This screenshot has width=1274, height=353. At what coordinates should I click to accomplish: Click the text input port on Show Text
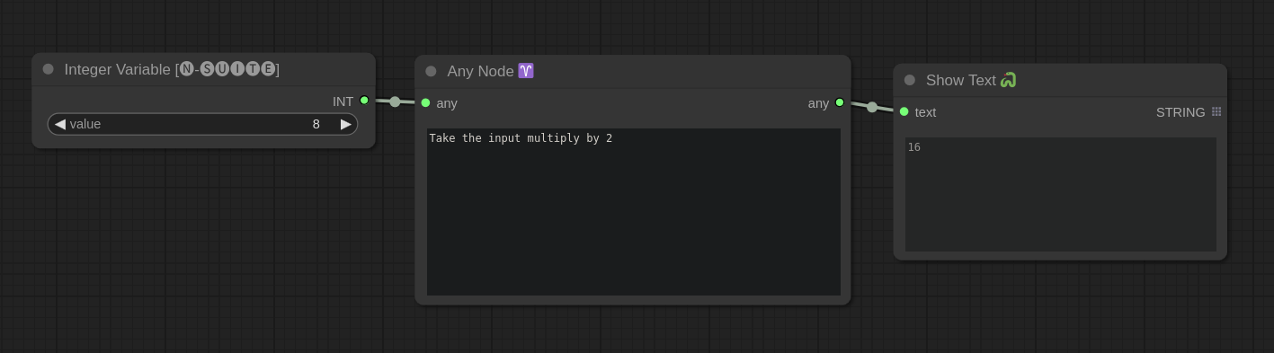[x=904, y=111]
